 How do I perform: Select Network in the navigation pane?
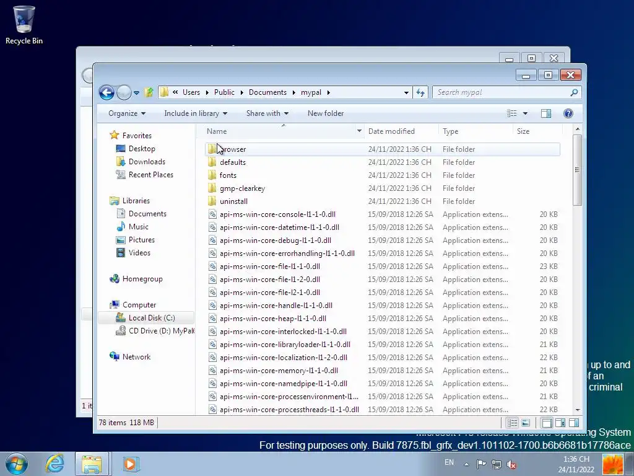pos(136,356)
